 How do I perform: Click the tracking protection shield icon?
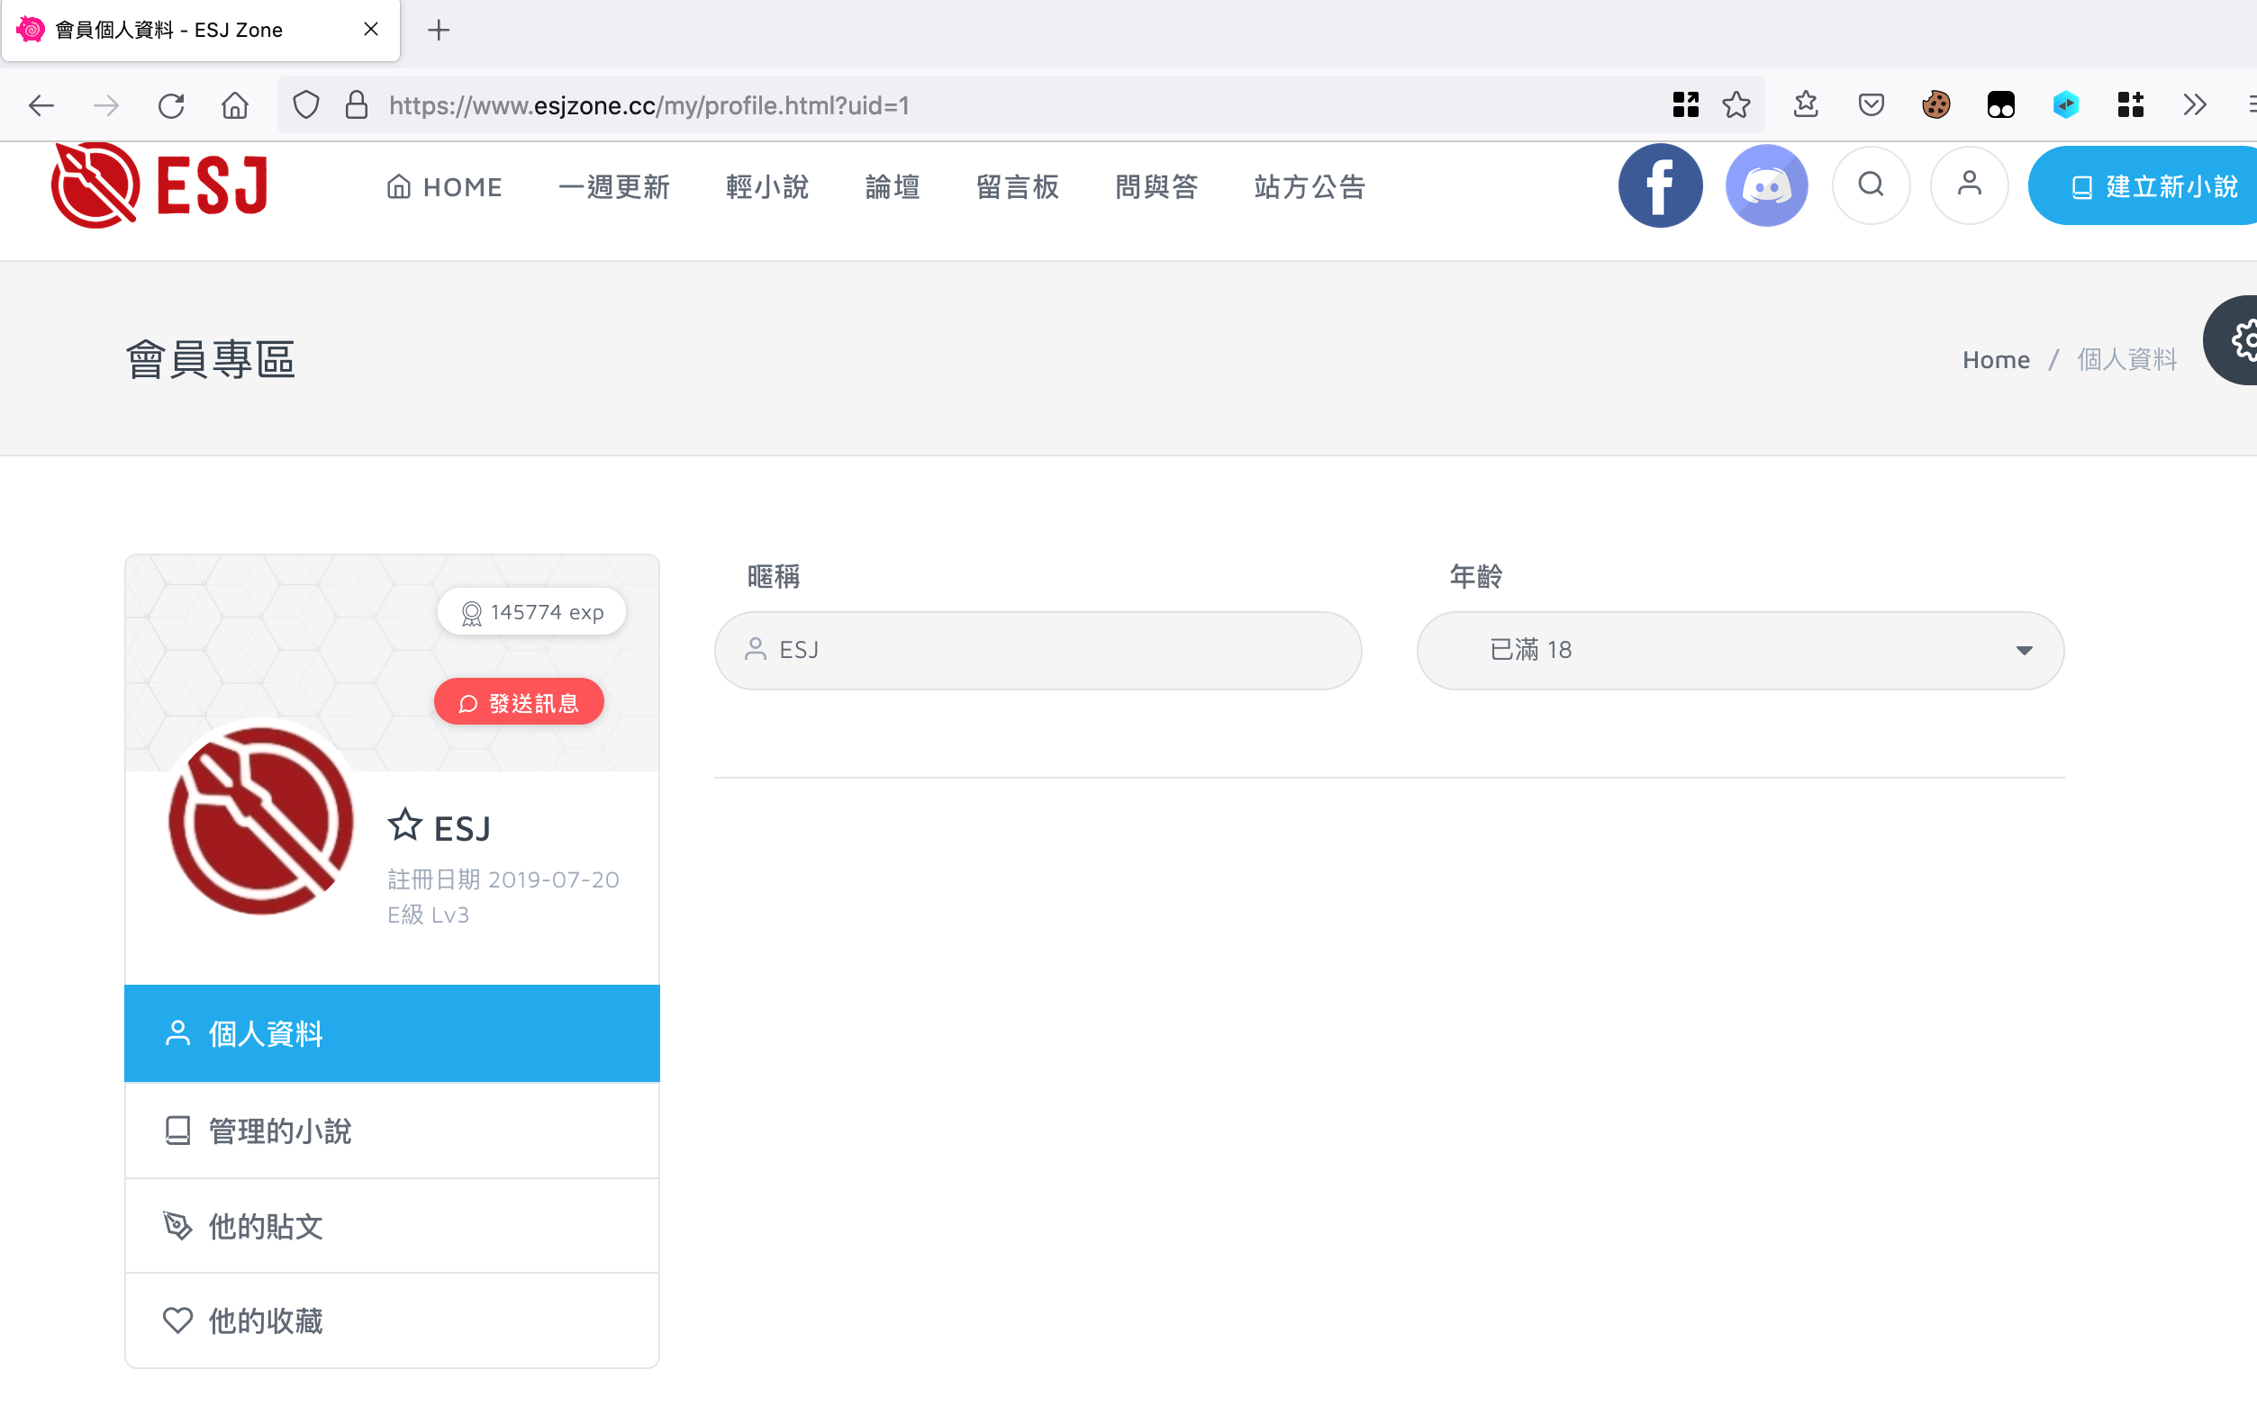pos(306,105)
